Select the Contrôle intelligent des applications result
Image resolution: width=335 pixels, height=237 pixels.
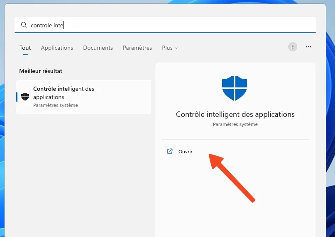coord(84,97)
